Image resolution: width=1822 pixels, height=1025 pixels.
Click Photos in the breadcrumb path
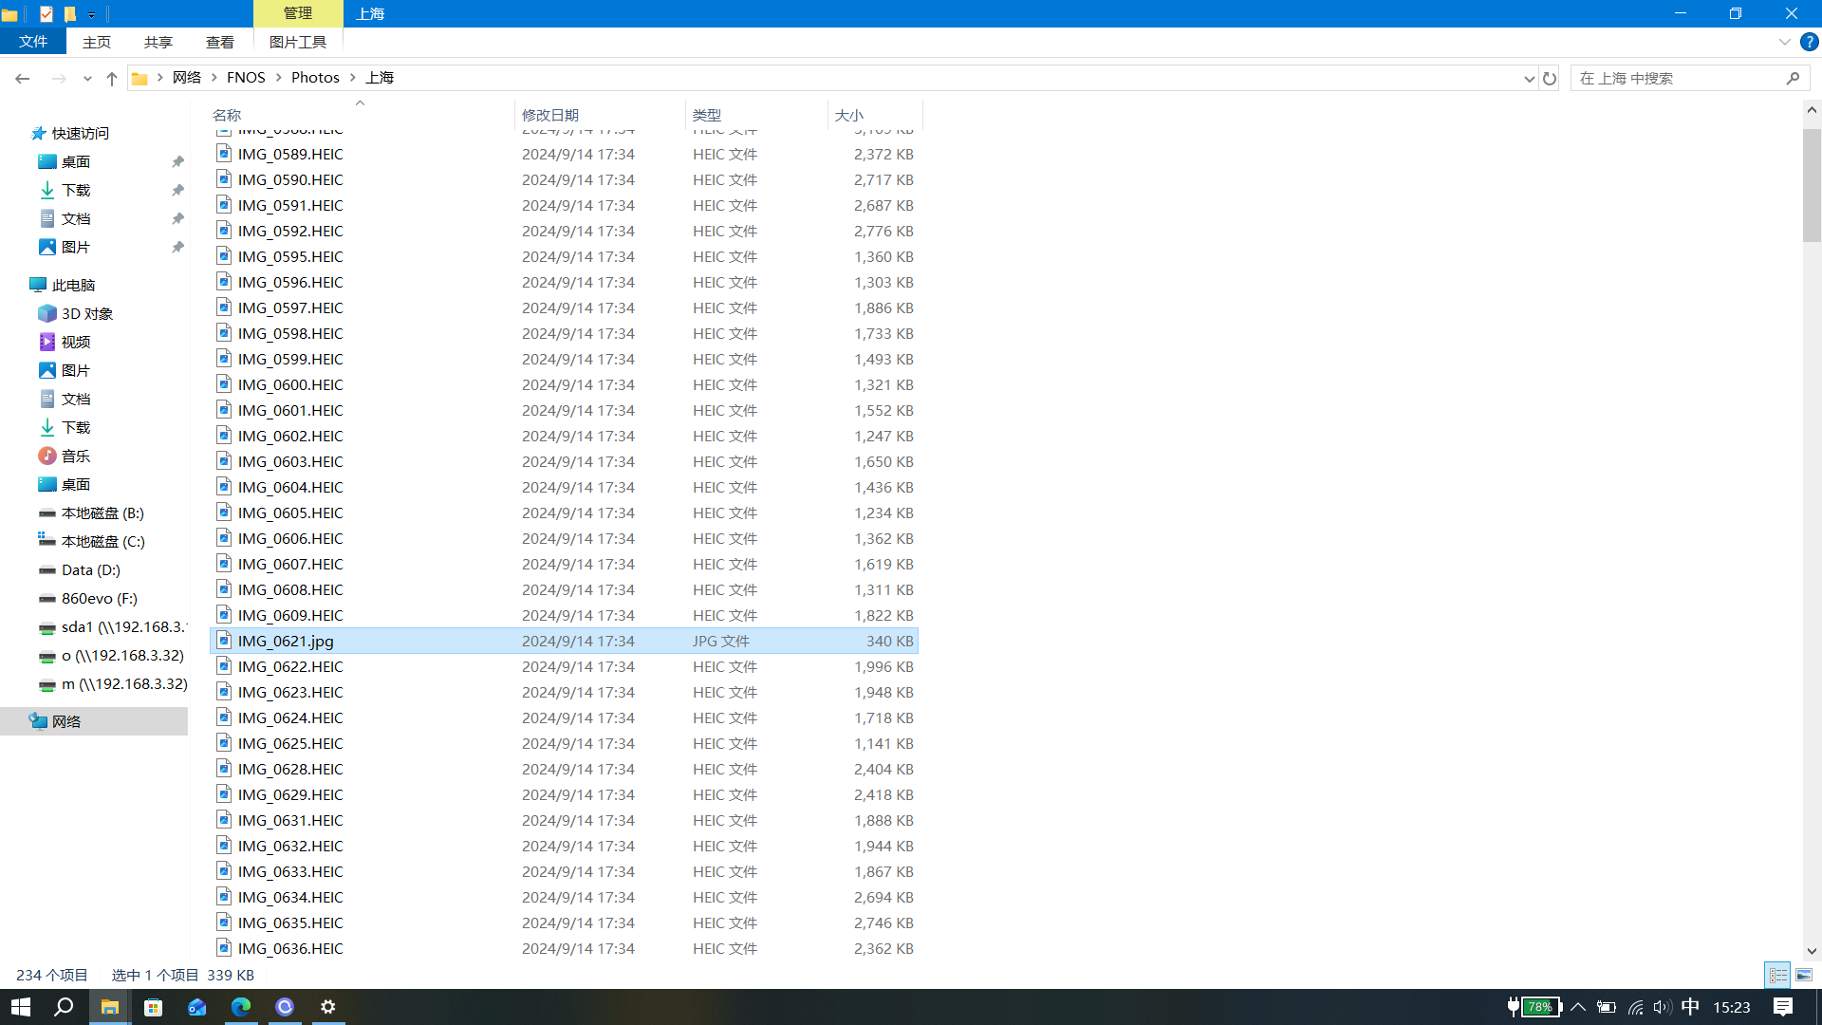(x=315, y=78)
